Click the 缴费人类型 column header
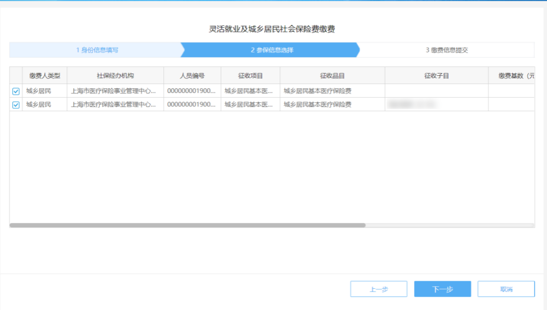547x310 pixels. (x=45, y=76)
